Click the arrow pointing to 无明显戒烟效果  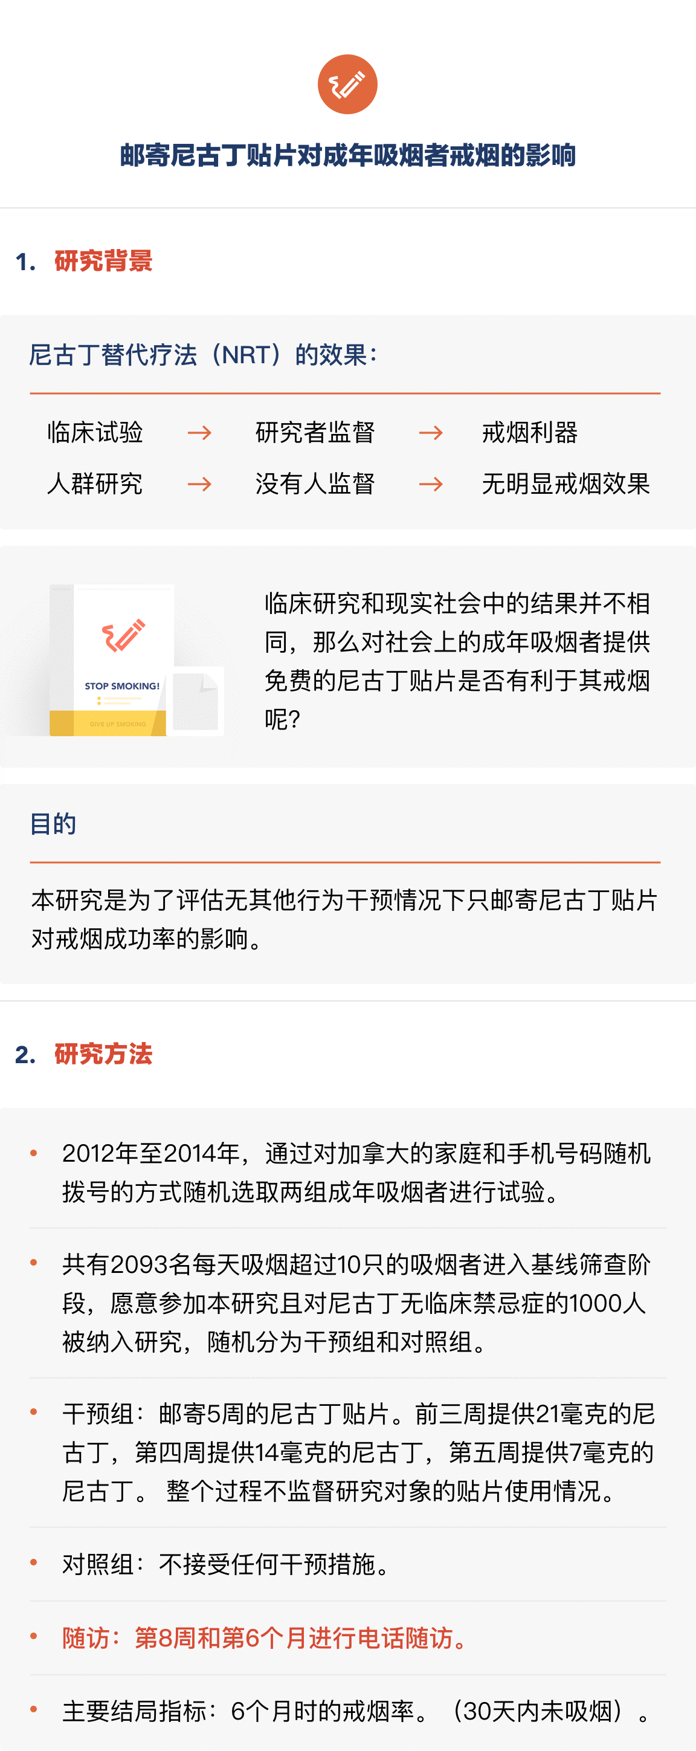431,485
